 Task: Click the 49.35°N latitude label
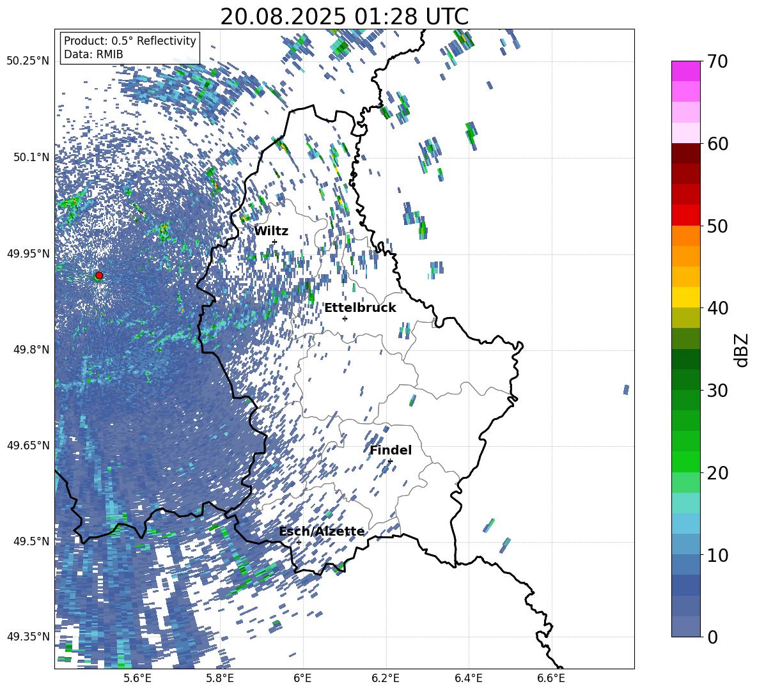point(28,637)
